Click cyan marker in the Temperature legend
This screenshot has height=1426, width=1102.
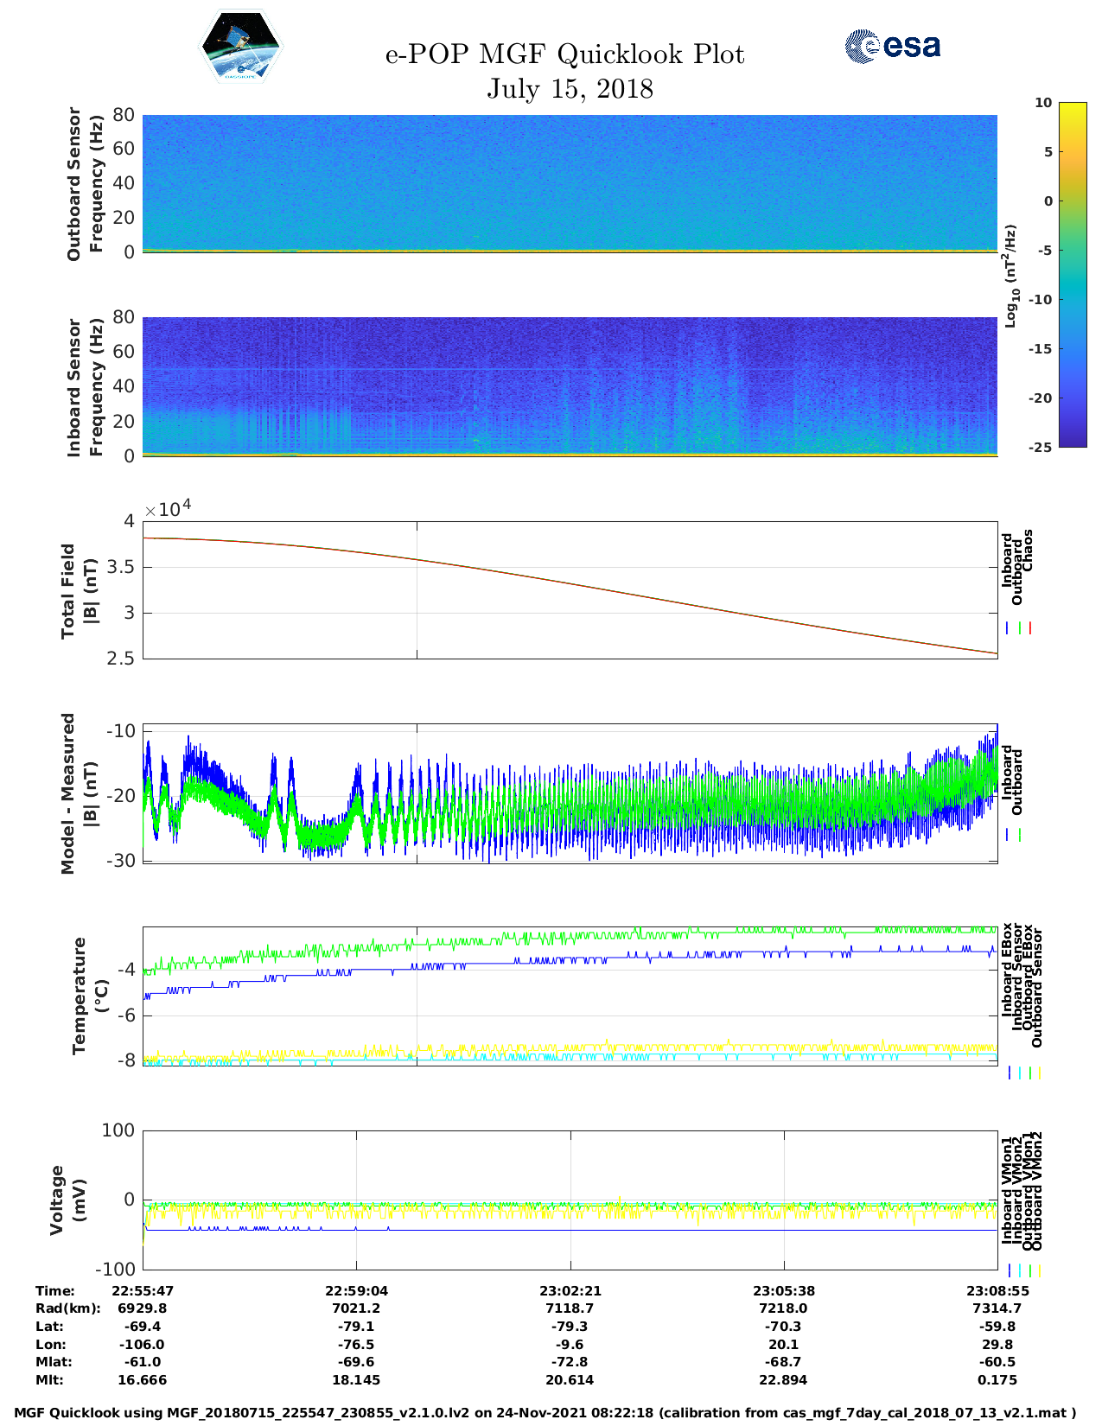(x=1020, y=1073)
